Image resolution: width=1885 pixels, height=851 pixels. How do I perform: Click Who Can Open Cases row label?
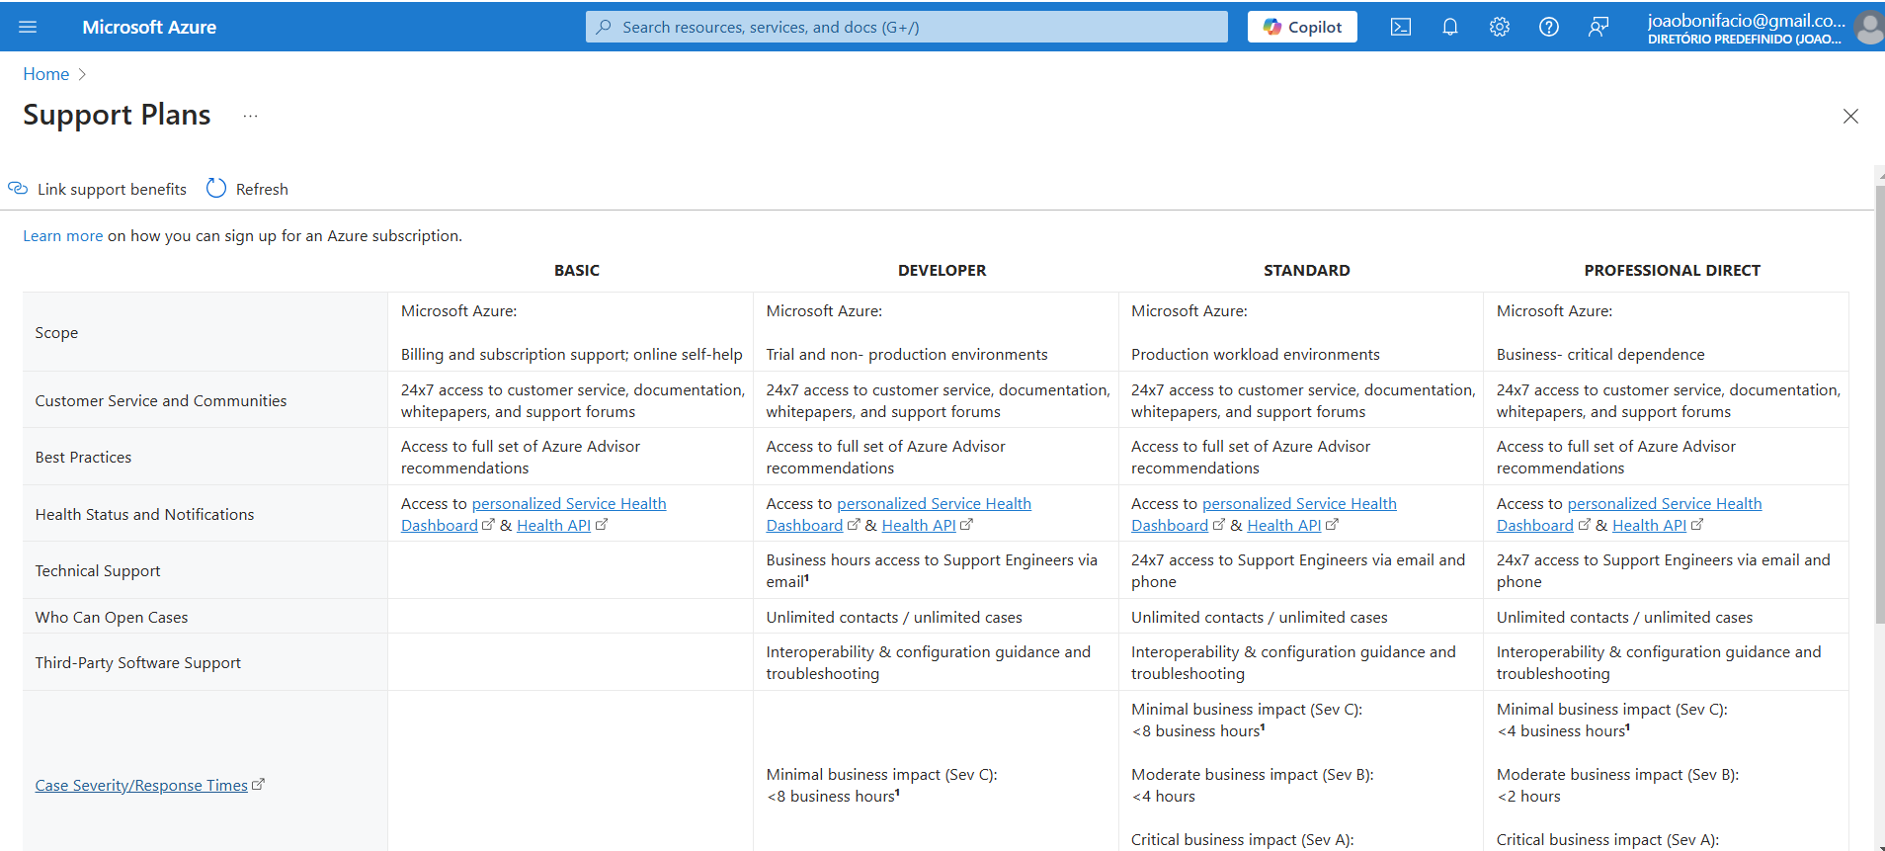(x=112, y=617)
